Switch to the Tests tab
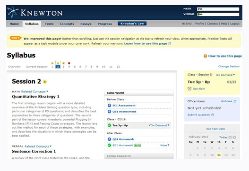The height and width of the screenshot is (171, 249). coord(49,24)
